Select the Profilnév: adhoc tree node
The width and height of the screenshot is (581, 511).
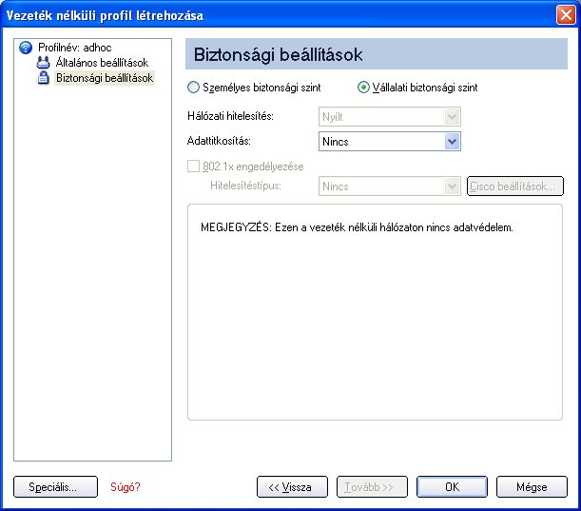coord(74,48)
